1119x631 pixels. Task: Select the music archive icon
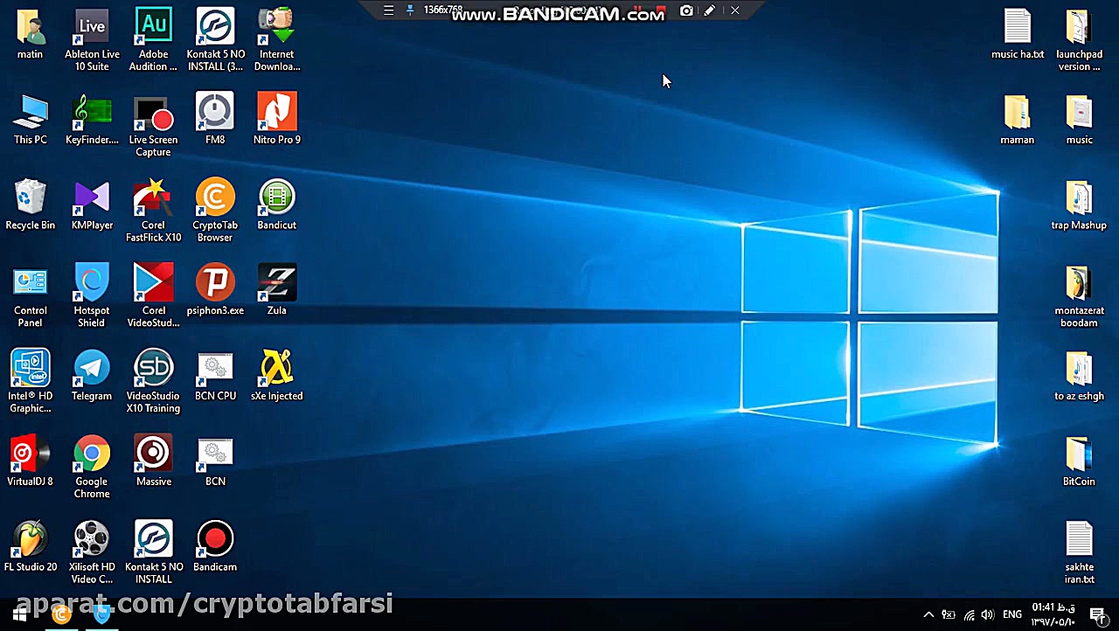pyautogui.click(x=1079, y=120)
